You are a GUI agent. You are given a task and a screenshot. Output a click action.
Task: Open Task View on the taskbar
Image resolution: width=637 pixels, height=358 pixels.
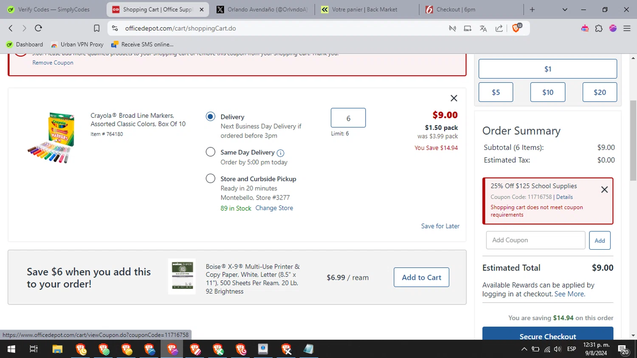34,349
